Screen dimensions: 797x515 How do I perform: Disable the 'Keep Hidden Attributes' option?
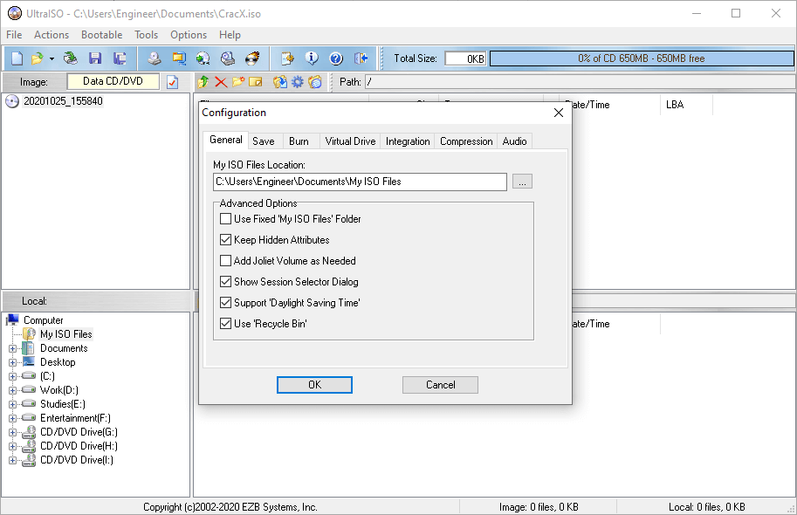pos(225,240)
